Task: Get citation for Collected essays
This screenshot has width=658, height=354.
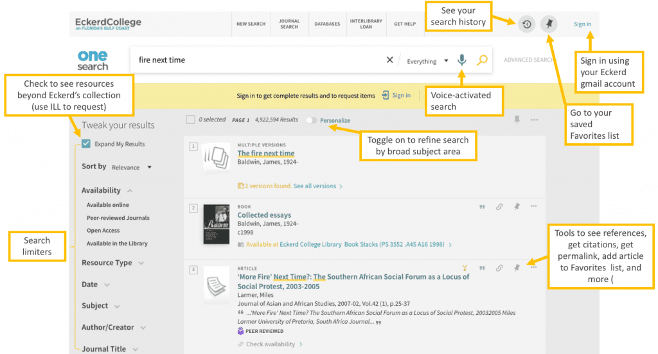Action: click(x=482, y=207)
